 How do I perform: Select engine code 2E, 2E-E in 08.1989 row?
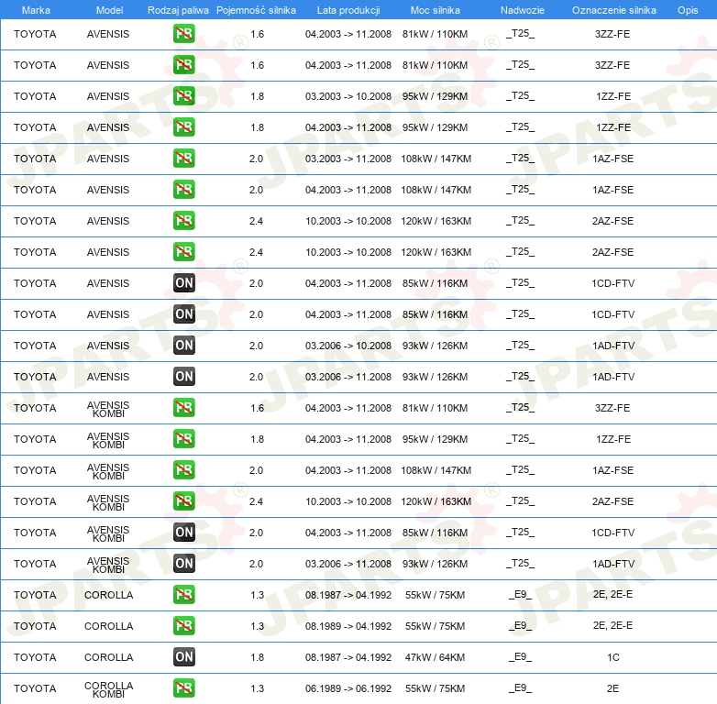click(612, 626)
